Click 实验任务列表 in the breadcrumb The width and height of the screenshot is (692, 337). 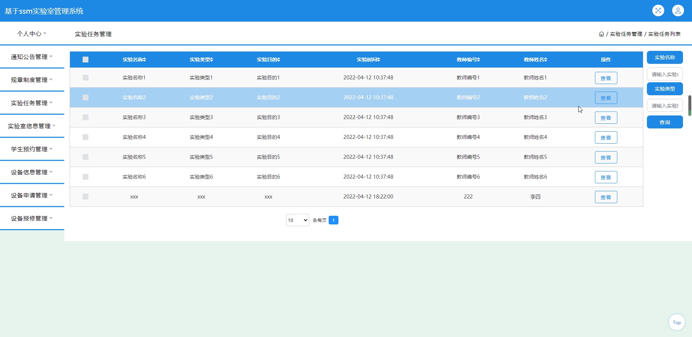664,34
